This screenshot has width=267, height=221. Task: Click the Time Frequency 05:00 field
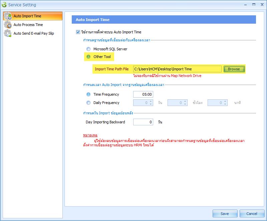click(x=143, y=94)
